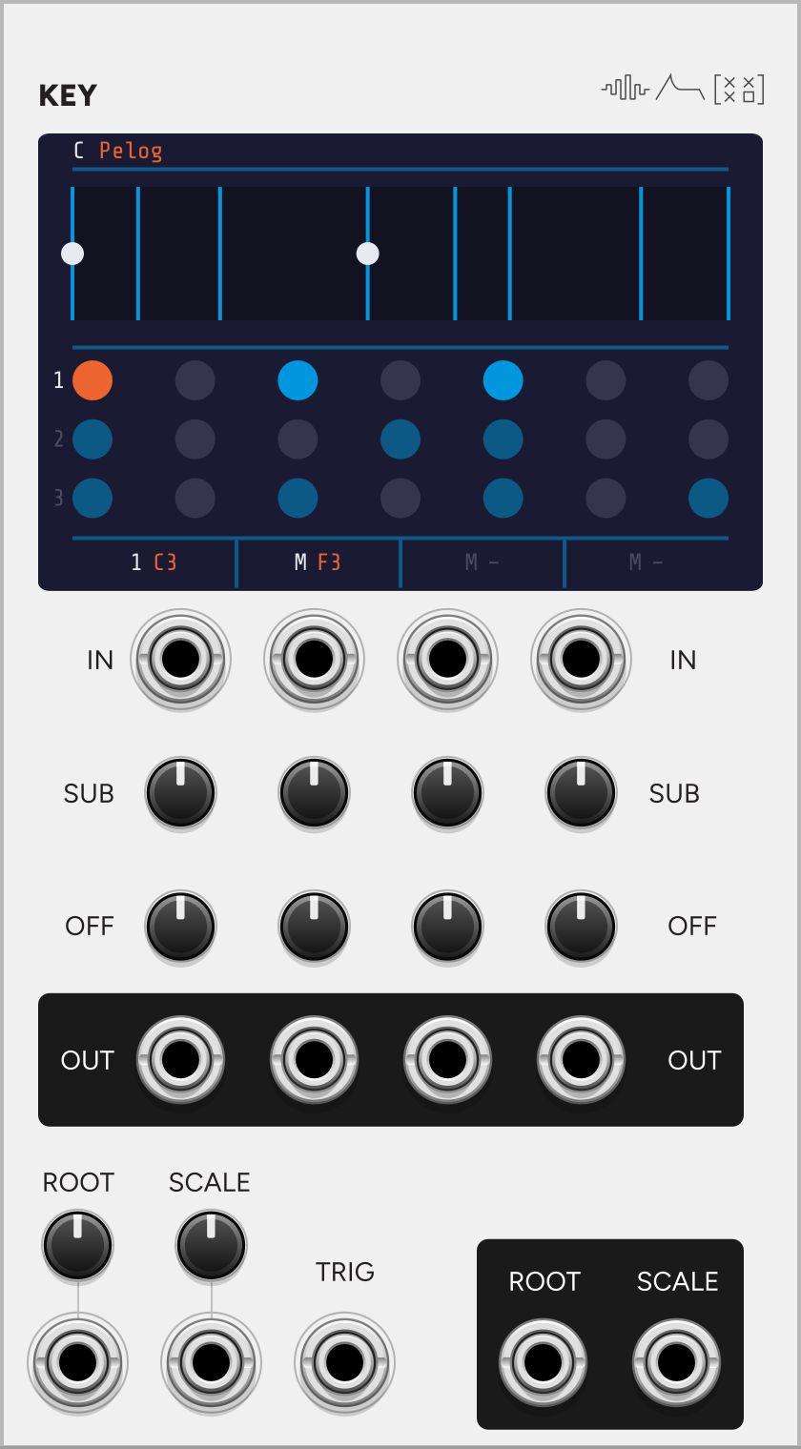Click the orange active dot in row 1
The height and width of the screenshot is (1449, 801).
(x=92, y=381)
